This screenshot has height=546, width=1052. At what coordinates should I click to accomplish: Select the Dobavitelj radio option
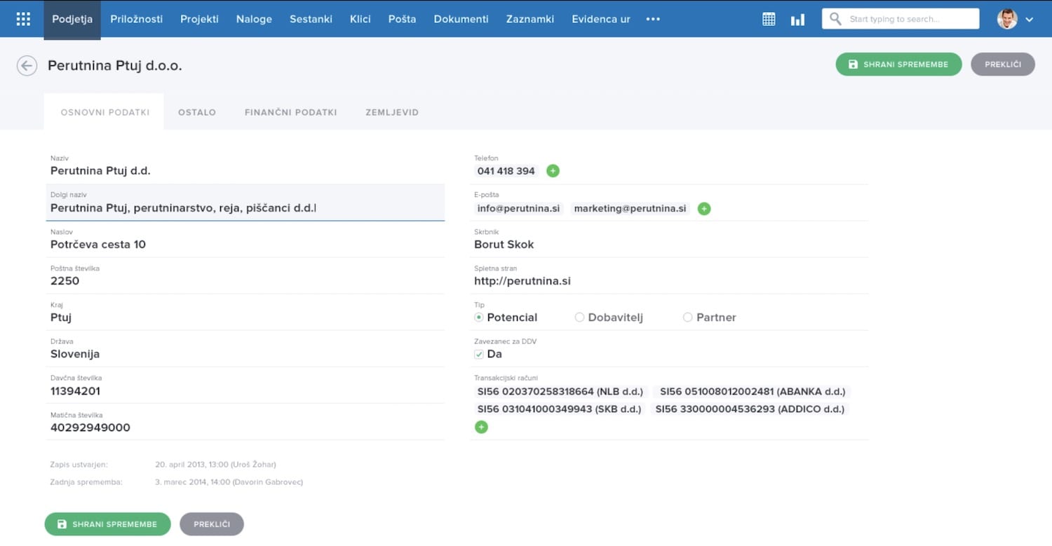(579, 318)
